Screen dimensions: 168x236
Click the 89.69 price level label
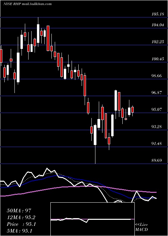(157, 160)
